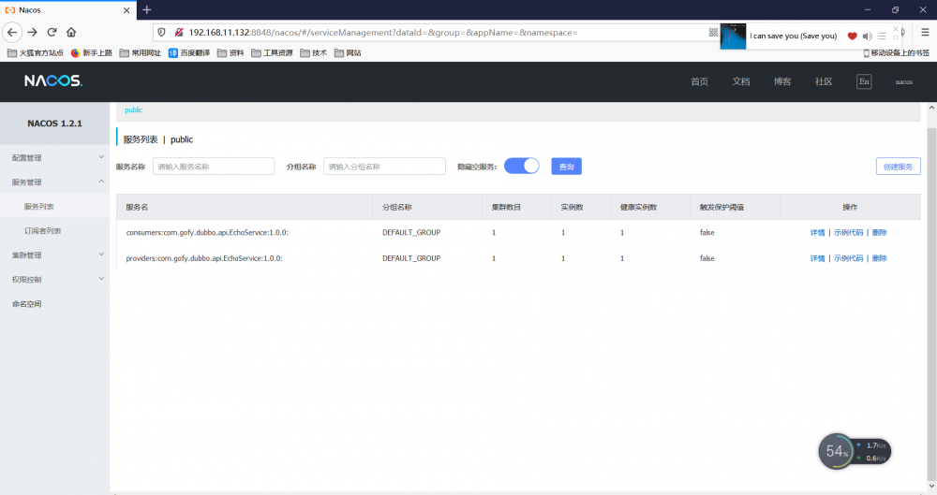Open 详情 for the providers service
937x495 pixels.
pyautogui.click(x=817, y=258)
